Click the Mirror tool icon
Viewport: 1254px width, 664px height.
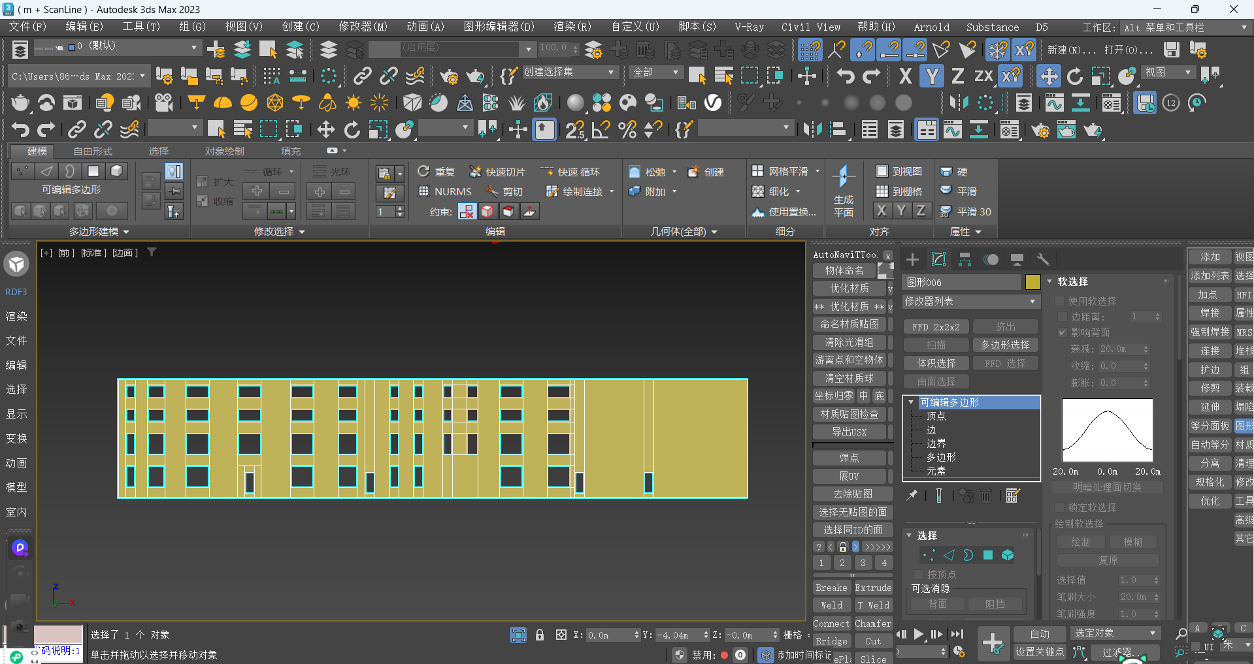point(959,103)
